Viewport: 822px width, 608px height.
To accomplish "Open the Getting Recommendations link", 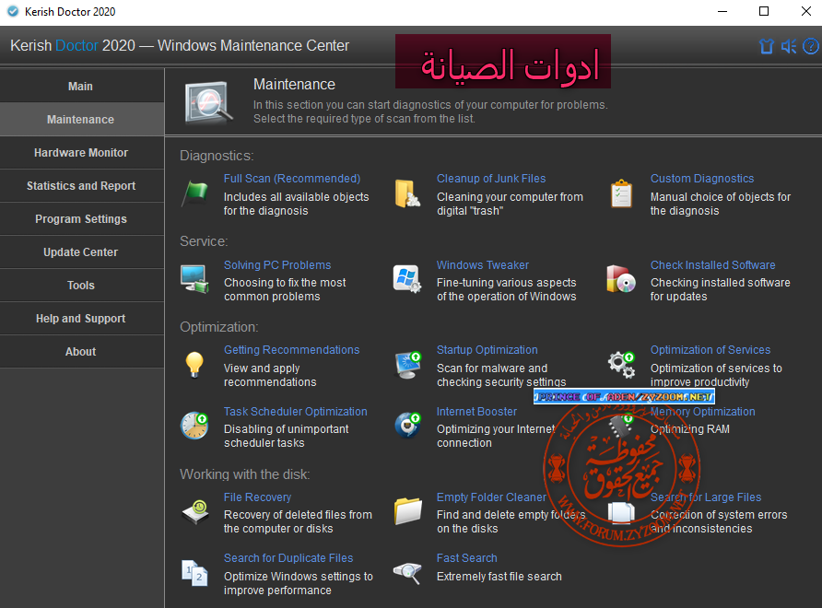I will 291,350.
